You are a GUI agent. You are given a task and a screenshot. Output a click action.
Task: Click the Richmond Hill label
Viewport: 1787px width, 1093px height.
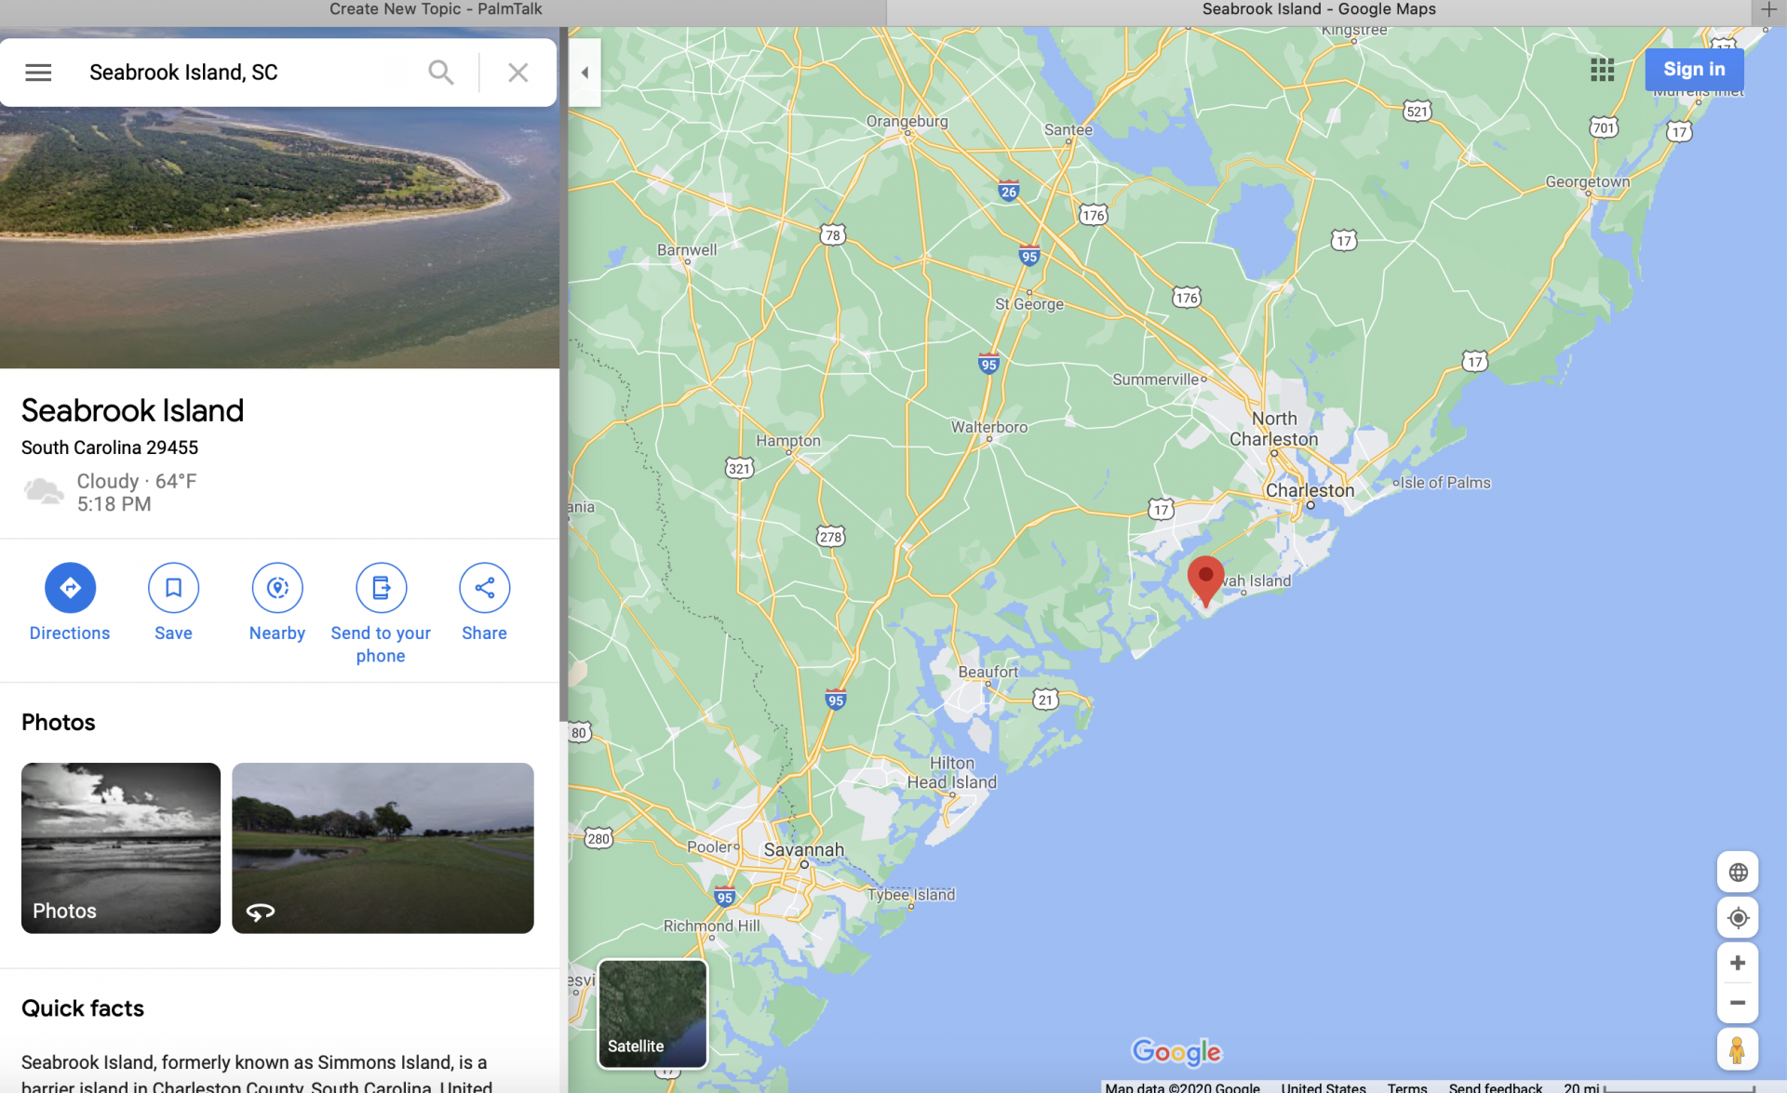pyautogui.click(x=711, y=926)
